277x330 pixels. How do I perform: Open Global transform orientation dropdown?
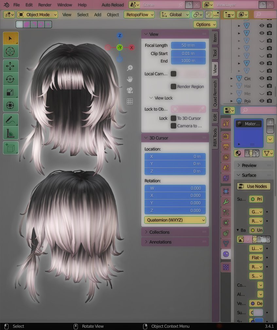pos(175,14)
